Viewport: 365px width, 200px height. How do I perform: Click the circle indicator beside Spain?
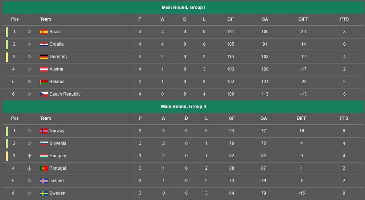click(x=29, y=32)
